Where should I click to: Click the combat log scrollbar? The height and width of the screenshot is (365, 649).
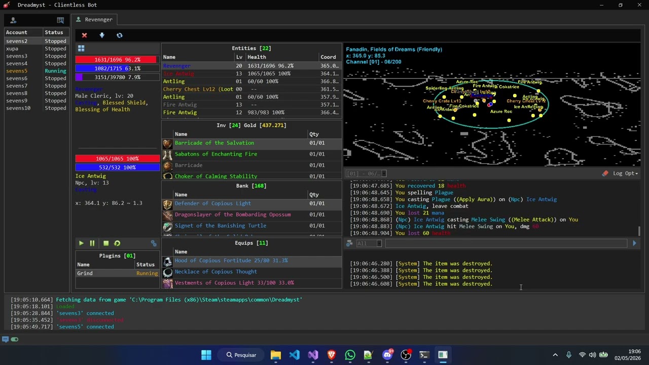point(640,231)
